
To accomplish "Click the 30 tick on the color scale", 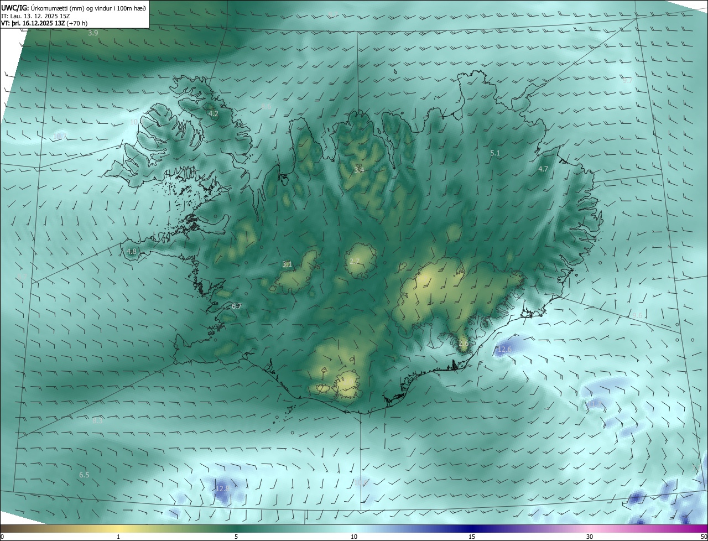I will pyautogui.click(x=590, y=537).
